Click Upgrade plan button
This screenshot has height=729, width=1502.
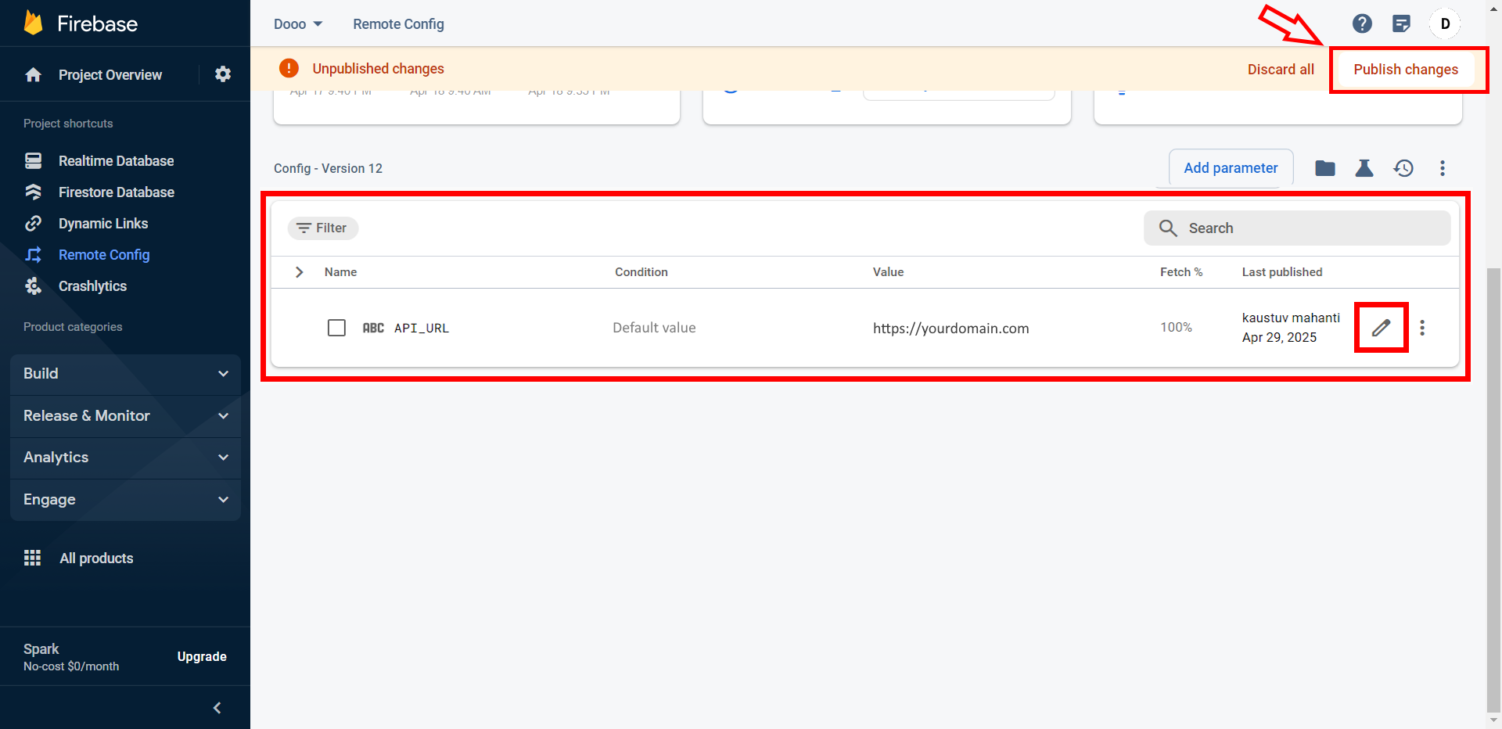click(202, 657)
